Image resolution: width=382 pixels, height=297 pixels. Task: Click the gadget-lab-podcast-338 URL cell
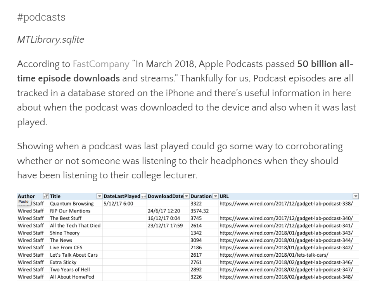pyautogui.click(x=286, y=204)
